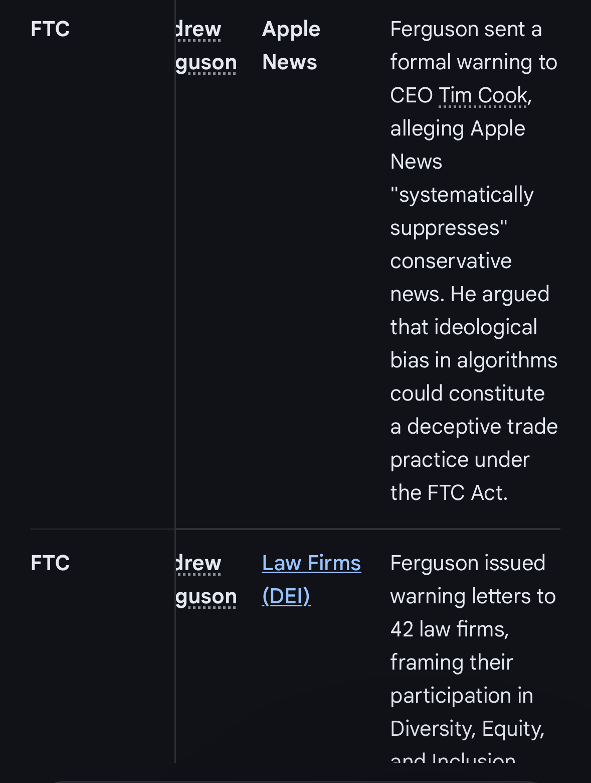Click the word "suppresses" in the description
The width and height of the screenshot is (591, 783).
pyautogui.click(x=446, y=228)
